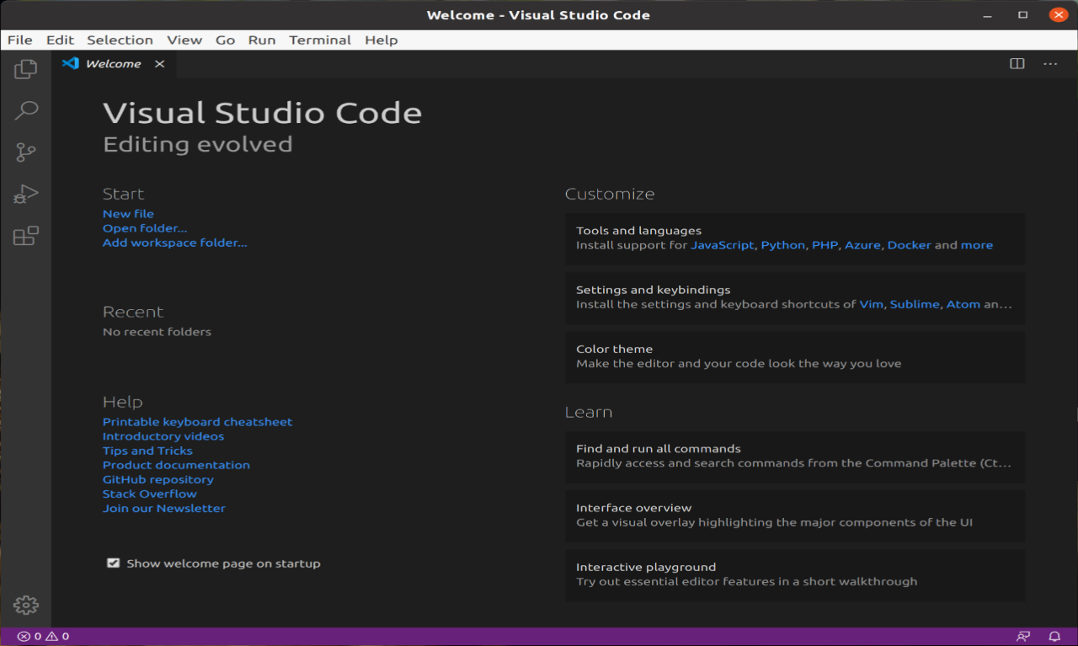The image size is (1078, 646).
Task: Open Product documentation link
Action: pyautogui.click(x=176, y=465)
